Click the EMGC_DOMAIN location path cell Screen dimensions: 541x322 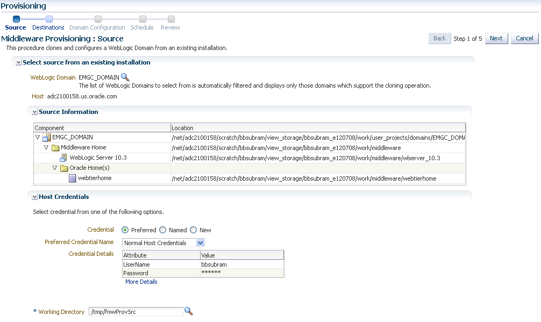(x=318, y=138)
